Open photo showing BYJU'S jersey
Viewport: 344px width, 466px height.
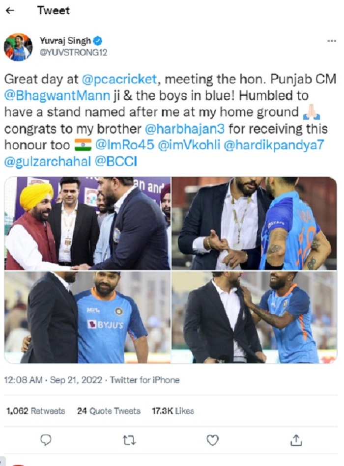(x=87, y=317)
